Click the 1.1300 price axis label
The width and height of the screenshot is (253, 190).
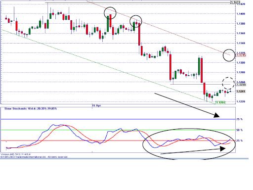(x=241, y=63)
